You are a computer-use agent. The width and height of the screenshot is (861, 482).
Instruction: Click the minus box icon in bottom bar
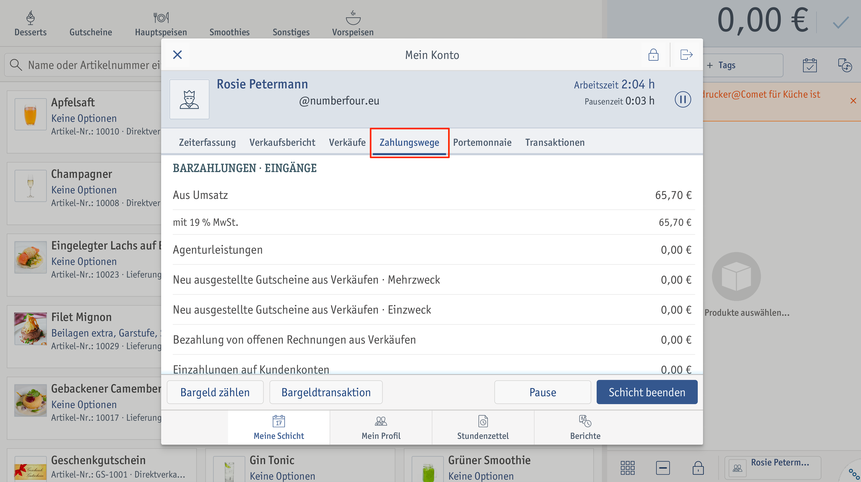(x=662, y=468)
